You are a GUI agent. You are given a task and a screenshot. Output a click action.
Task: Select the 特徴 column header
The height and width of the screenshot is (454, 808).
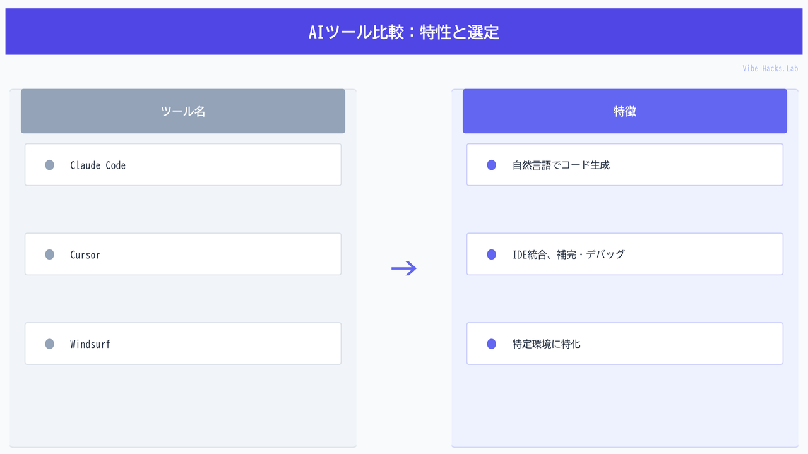(625, 111)
